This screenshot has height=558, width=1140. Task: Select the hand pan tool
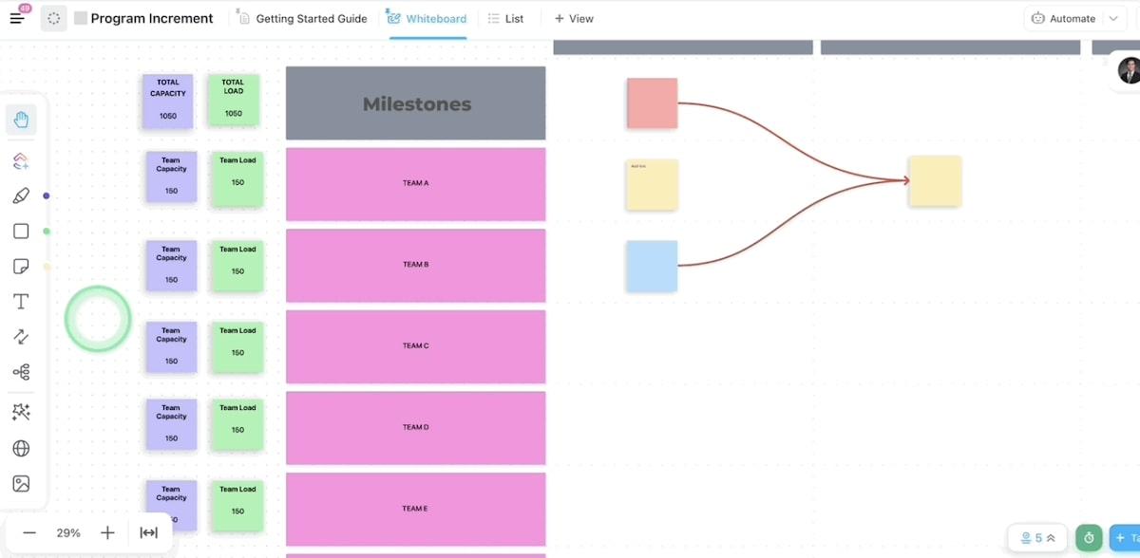click(x=21, y=120)
